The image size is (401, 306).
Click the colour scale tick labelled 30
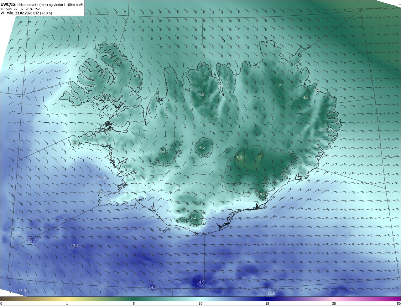[334, 303]
